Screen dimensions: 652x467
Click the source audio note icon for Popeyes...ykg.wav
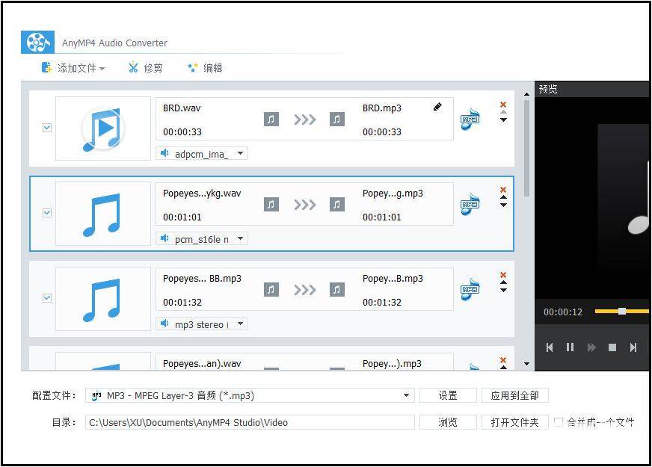pyautogui.click(x=271, y=204)
